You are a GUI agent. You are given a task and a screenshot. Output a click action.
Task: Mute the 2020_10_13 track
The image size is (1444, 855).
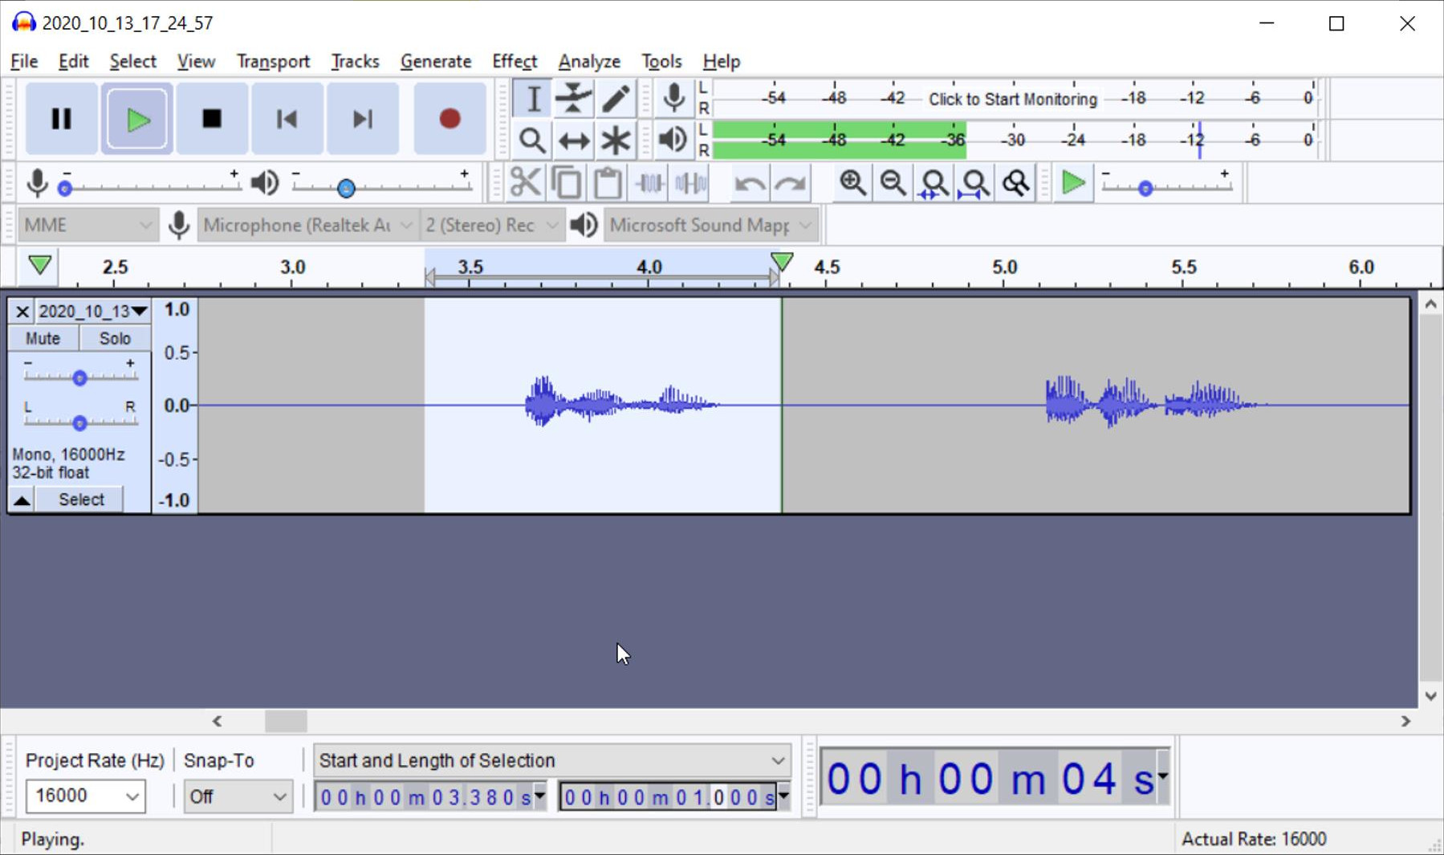coord(42,338)
